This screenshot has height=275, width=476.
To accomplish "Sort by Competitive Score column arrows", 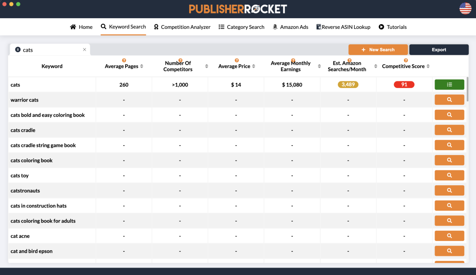I will point(428,67).
